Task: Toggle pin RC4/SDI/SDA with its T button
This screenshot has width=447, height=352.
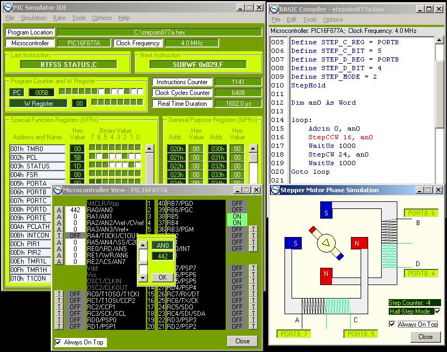Action: [253, 314]
